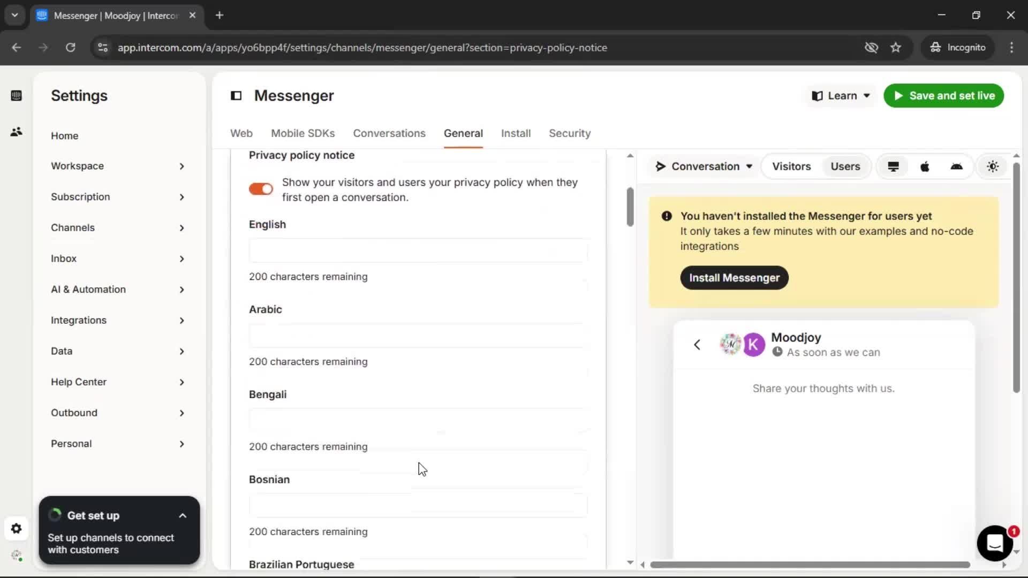Expand the AI & Automation section
This screenshot has width=1028, height=578.
[118, 290]
